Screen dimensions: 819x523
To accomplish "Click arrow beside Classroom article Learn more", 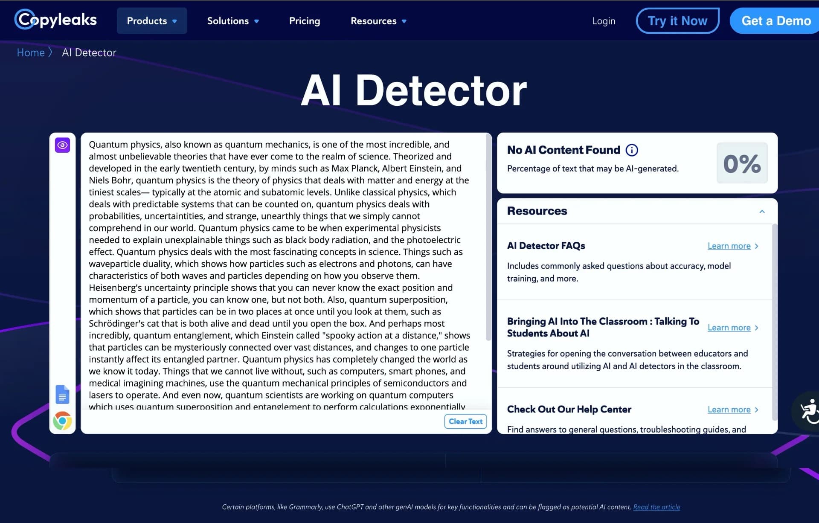I will [756, 328].
